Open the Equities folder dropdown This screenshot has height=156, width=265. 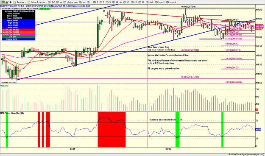click(20, 2)
